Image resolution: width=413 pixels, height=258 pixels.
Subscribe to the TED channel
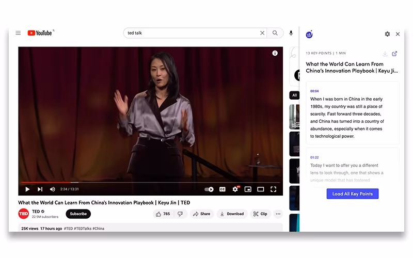[78, 214]
